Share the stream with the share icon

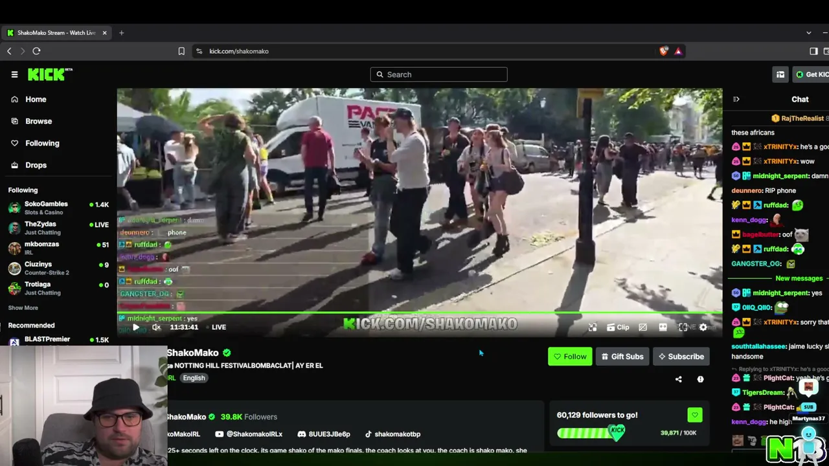click(x=678, y=379)
